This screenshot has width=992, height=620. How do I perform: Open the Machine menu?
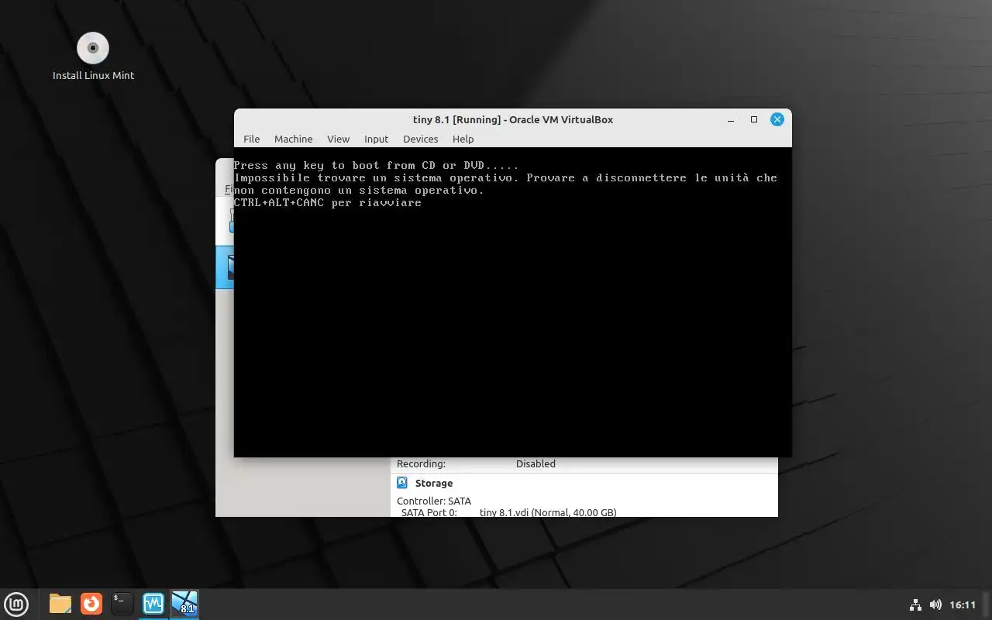click(293, 139)
